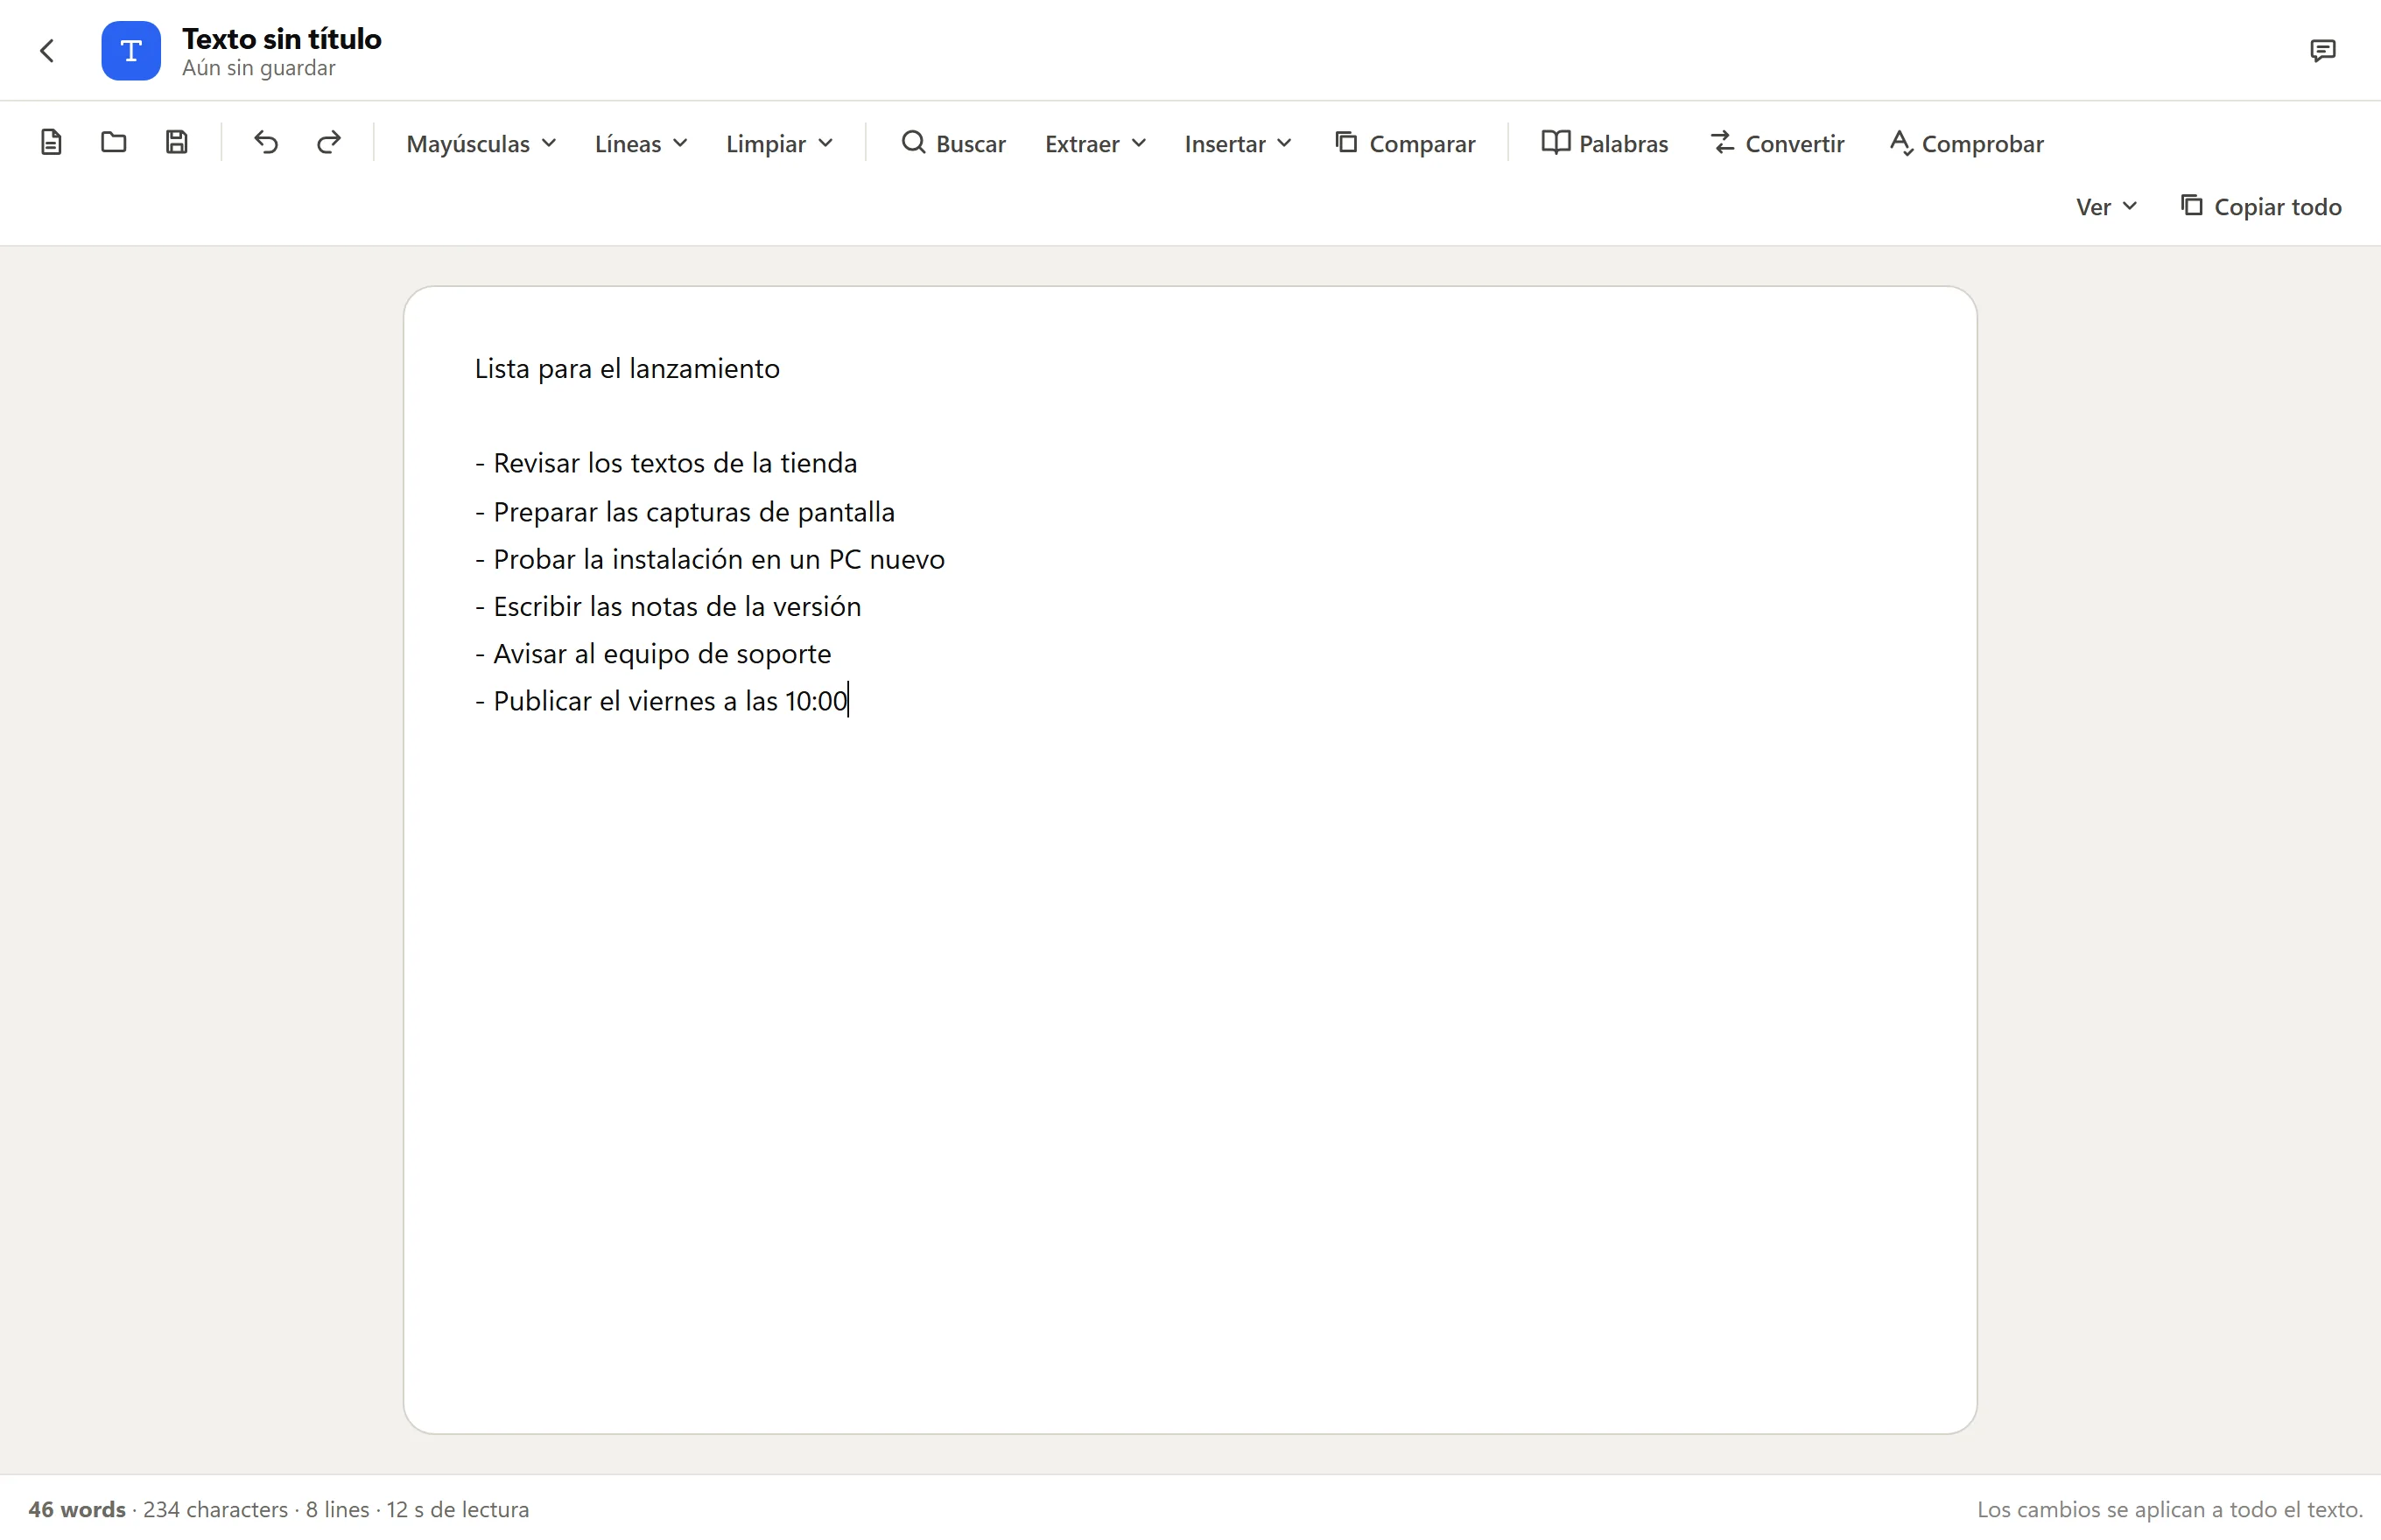This screenshot has width=2381, height=1540.
Task: Open the Buscar search tool
Action: [953, 143]
